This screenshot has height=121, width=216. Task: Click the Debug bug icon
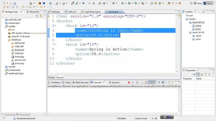(x=123, y=3)
